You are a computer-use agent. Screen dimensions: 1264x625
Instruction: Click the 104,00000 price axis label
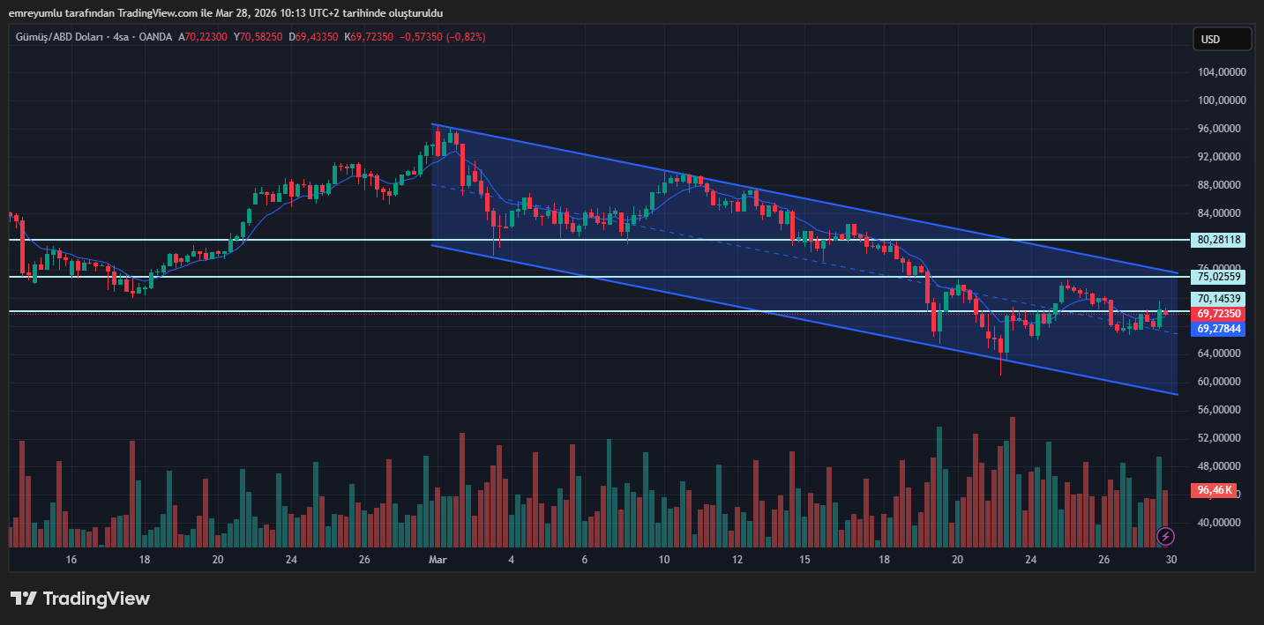point(1220,72)
